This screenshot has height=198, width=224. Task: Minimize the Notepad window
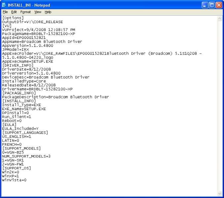click(x=205, y=5)
